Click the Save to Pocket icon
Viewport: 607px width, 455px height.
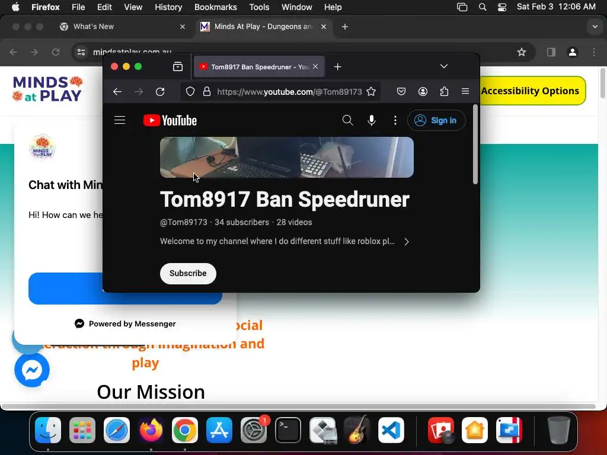coord(401,92)
